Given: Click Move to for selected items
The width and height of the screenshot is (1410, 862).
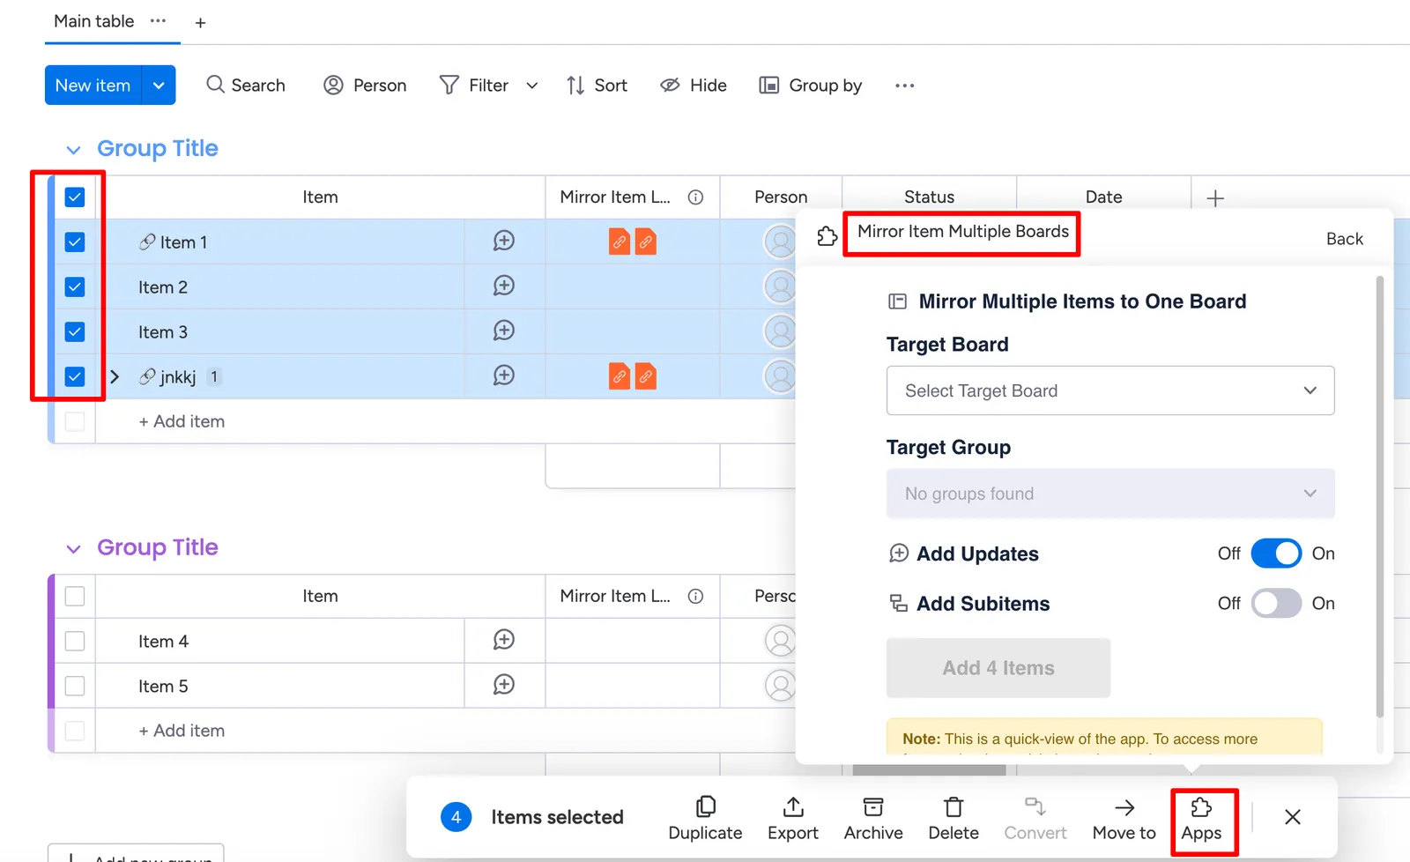Looking at the screenshot, I should (x=1124, y=819).
